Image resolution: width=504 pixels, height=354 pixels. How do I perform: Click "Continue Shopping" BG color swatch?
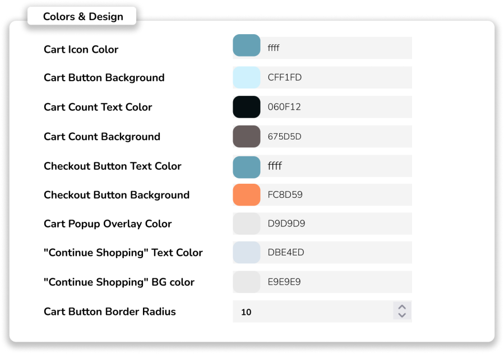click(x=247, y=282)
